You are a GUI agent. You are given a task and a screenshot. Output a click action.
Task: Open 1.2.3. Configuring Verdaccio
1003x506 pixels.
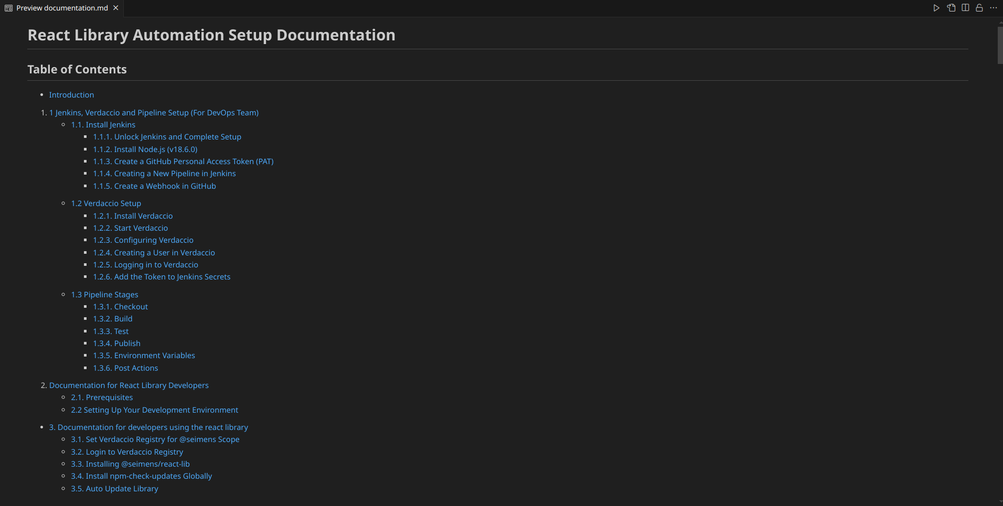[x=143, y=240]
